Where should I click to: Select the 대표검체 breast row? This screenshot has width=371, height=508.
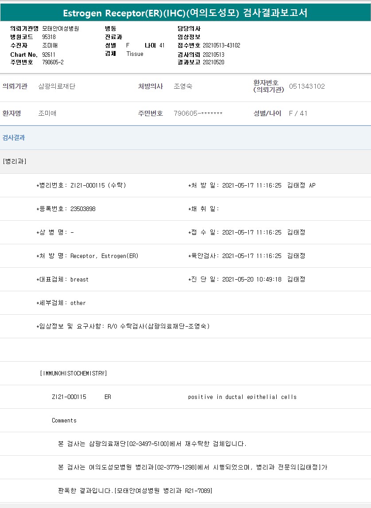point(79,279)
